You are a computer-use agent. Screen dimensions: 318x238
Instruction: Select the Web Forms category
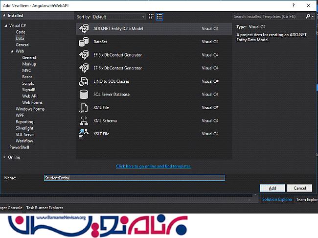pyautogui.click(x=32, y=102)
